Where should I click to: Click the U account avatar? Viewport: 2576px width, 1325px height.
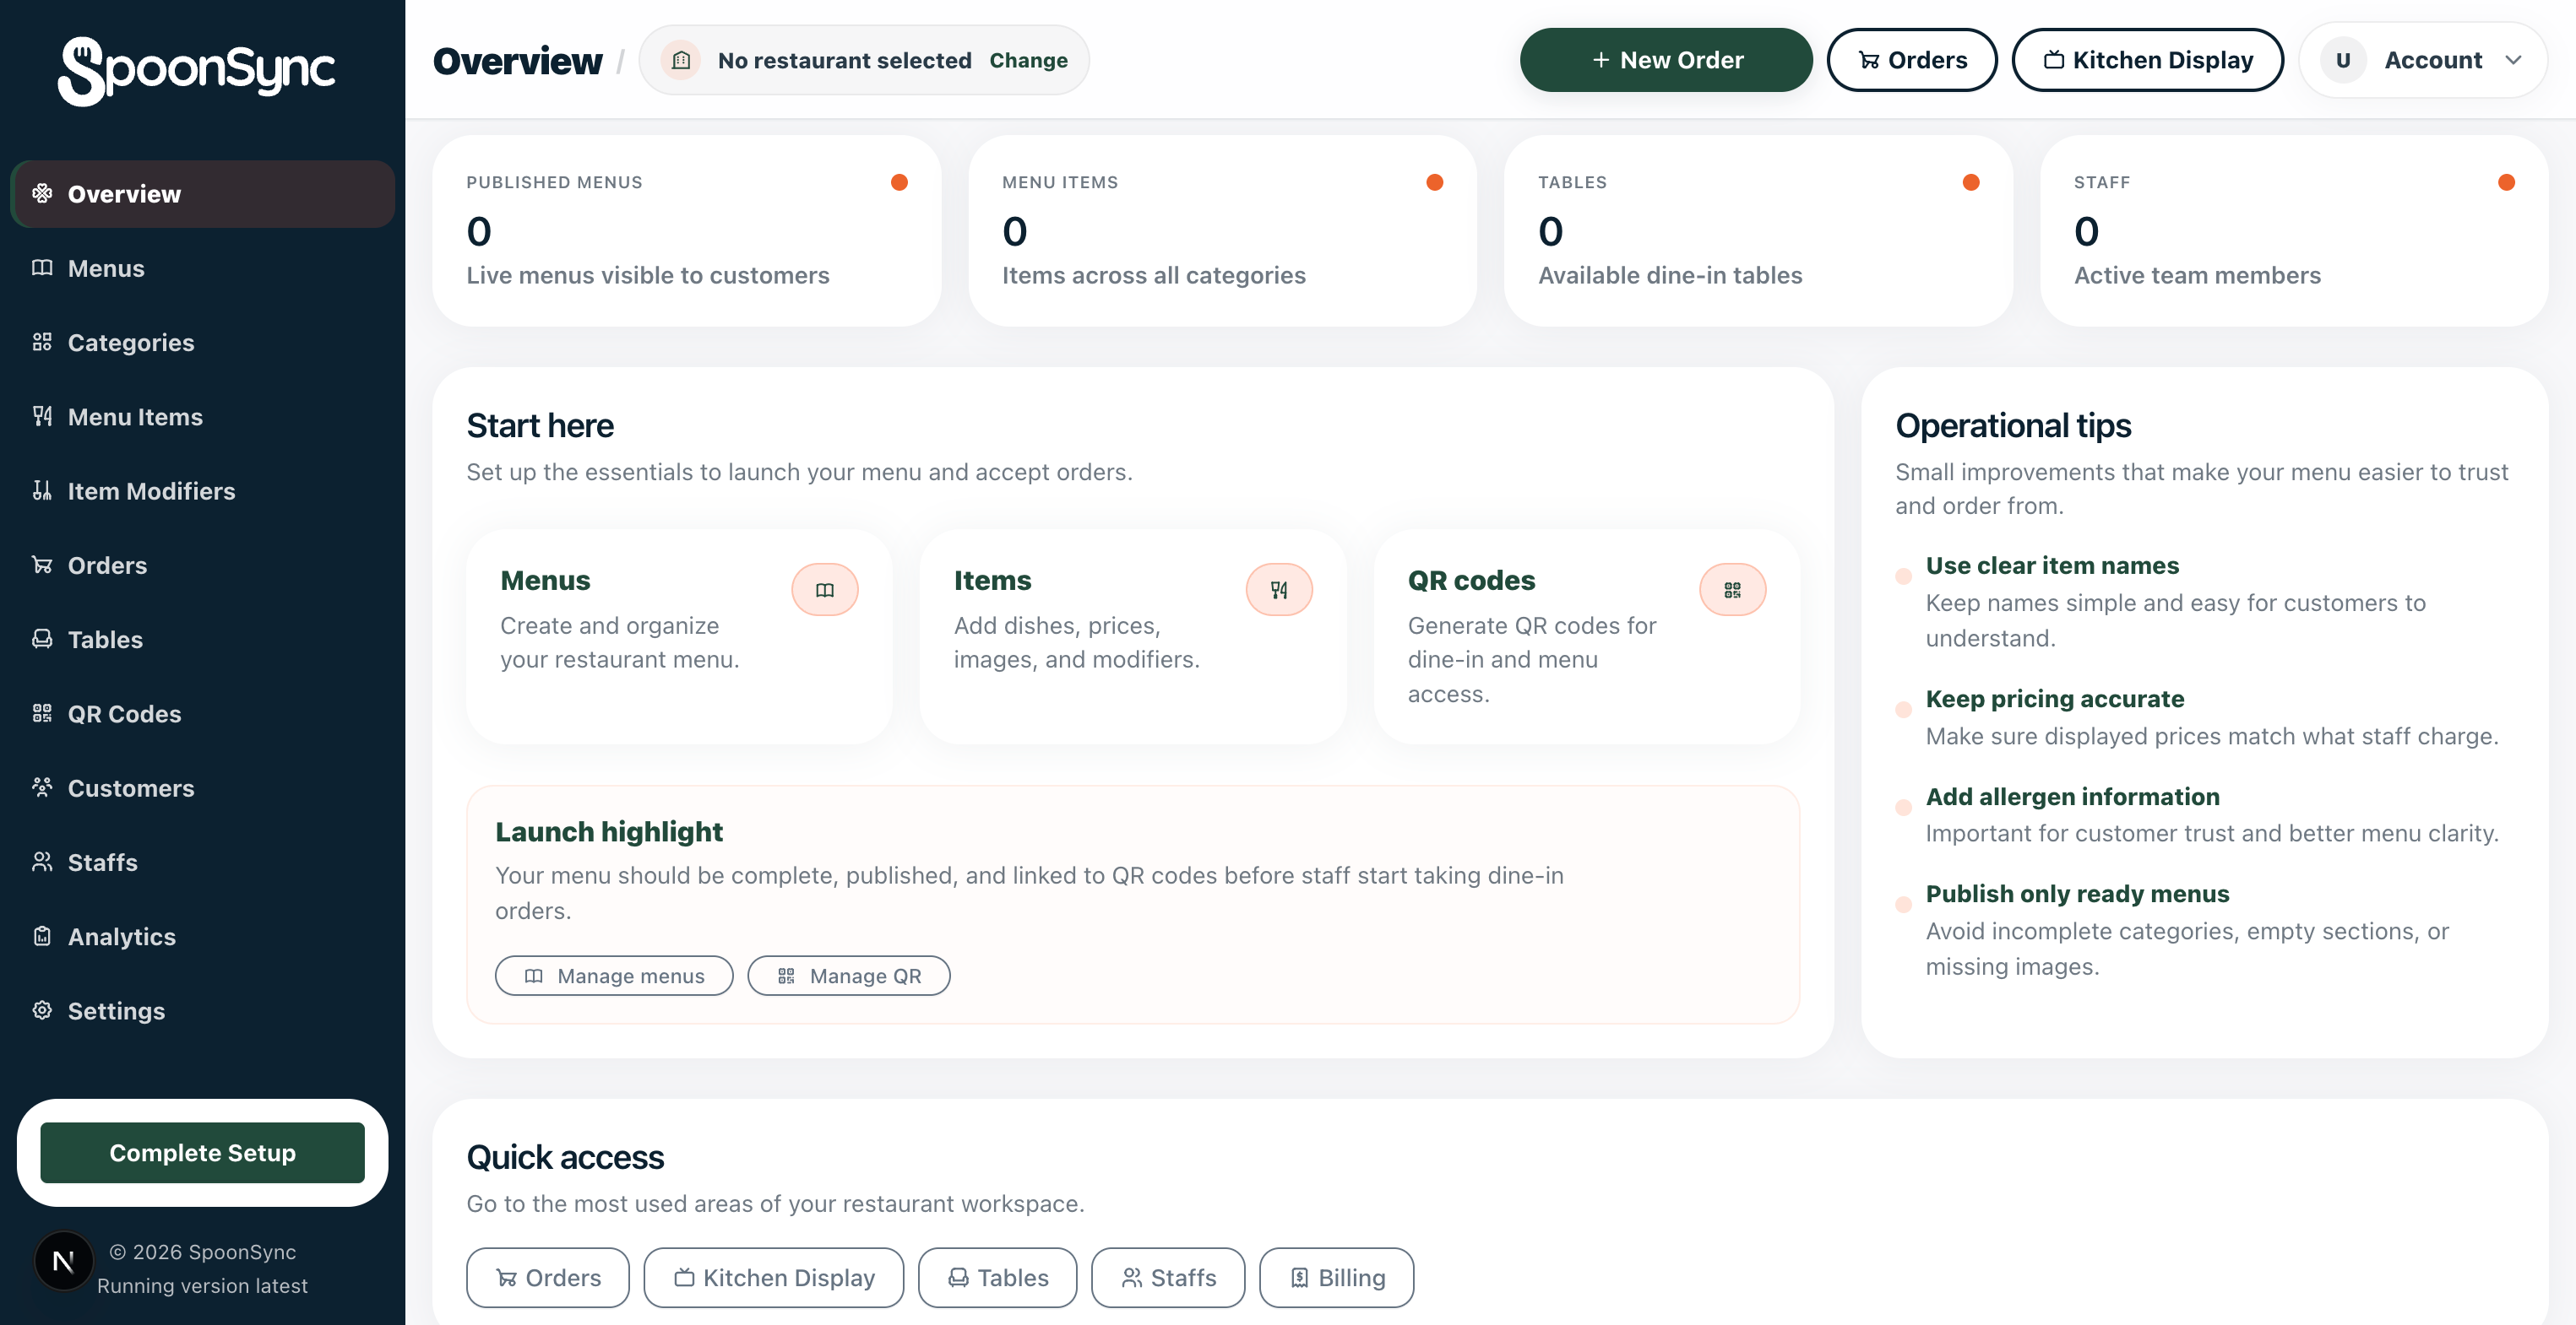coord(2343,60)
